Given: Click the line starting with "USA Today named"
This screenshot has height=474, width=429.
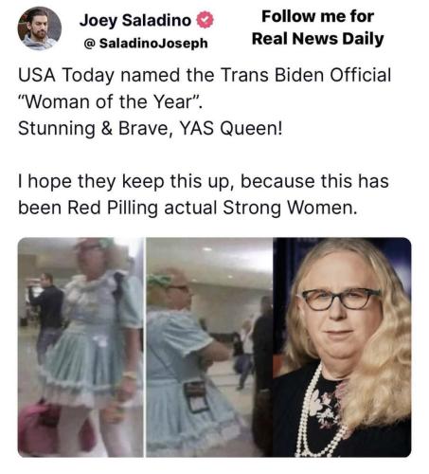Looking at the screenshot, I should pyautogui.click(x=205, y=75).
